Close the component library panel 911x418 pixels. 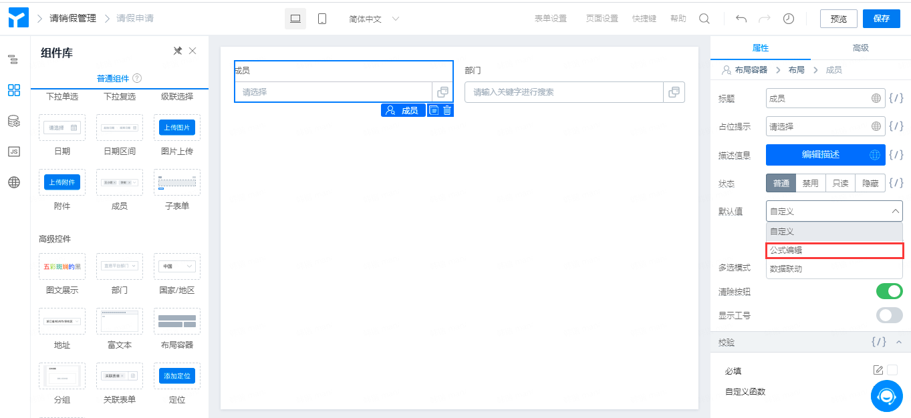click(192, 51)
